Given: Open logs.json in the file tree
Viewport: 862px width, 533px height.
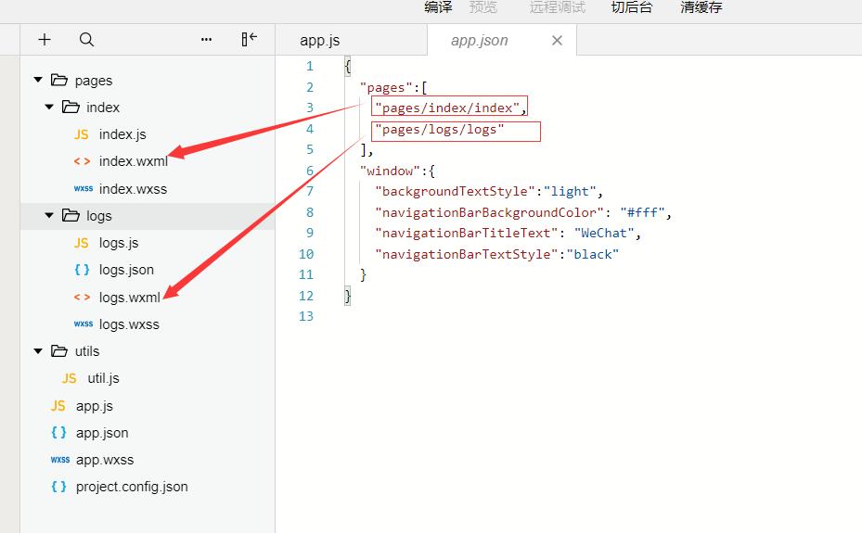Looking at the screenshot, I should pos(126,270).
